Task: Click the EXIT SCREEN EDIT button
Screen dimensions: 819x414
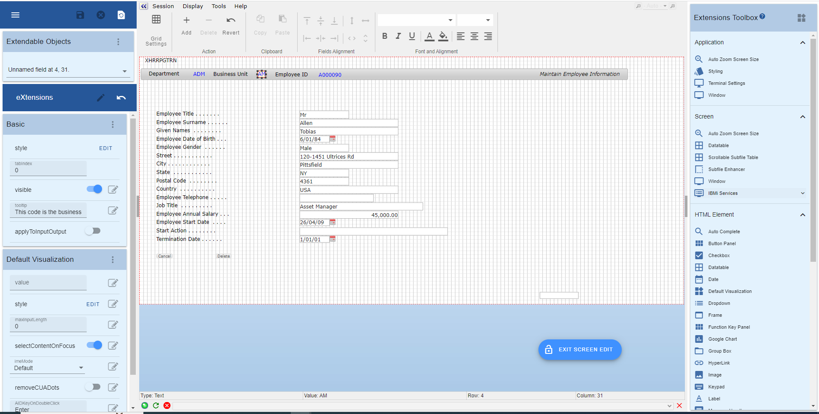Action: (x=579, y=350)
